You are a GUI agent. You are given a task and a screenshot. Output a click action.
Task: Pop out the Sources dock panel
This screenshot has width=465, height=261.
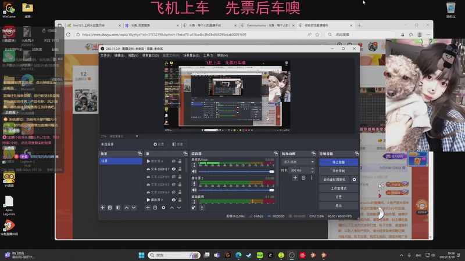[x=185, y=154]
